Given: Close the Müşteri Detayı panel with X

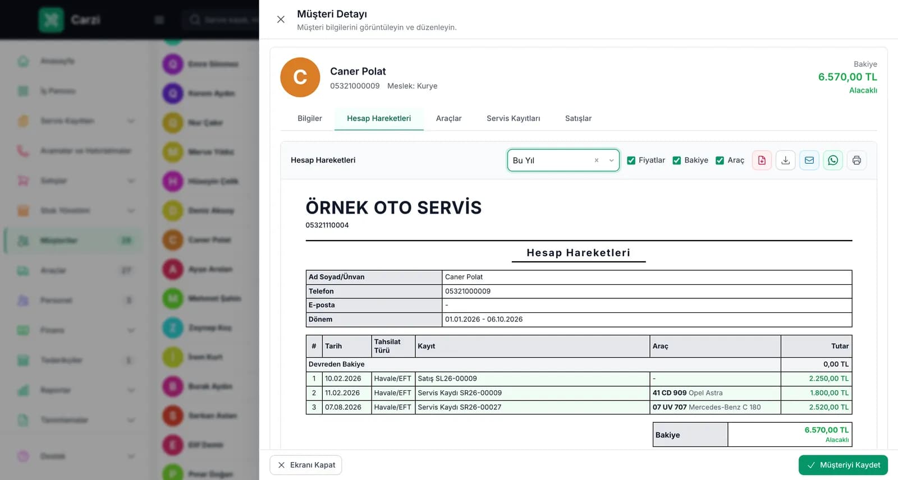Looking at the screenshot, I should (281, 20).
